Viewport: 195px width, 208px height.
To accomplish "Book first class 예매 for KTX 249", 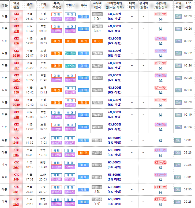I will coord(57,175).
